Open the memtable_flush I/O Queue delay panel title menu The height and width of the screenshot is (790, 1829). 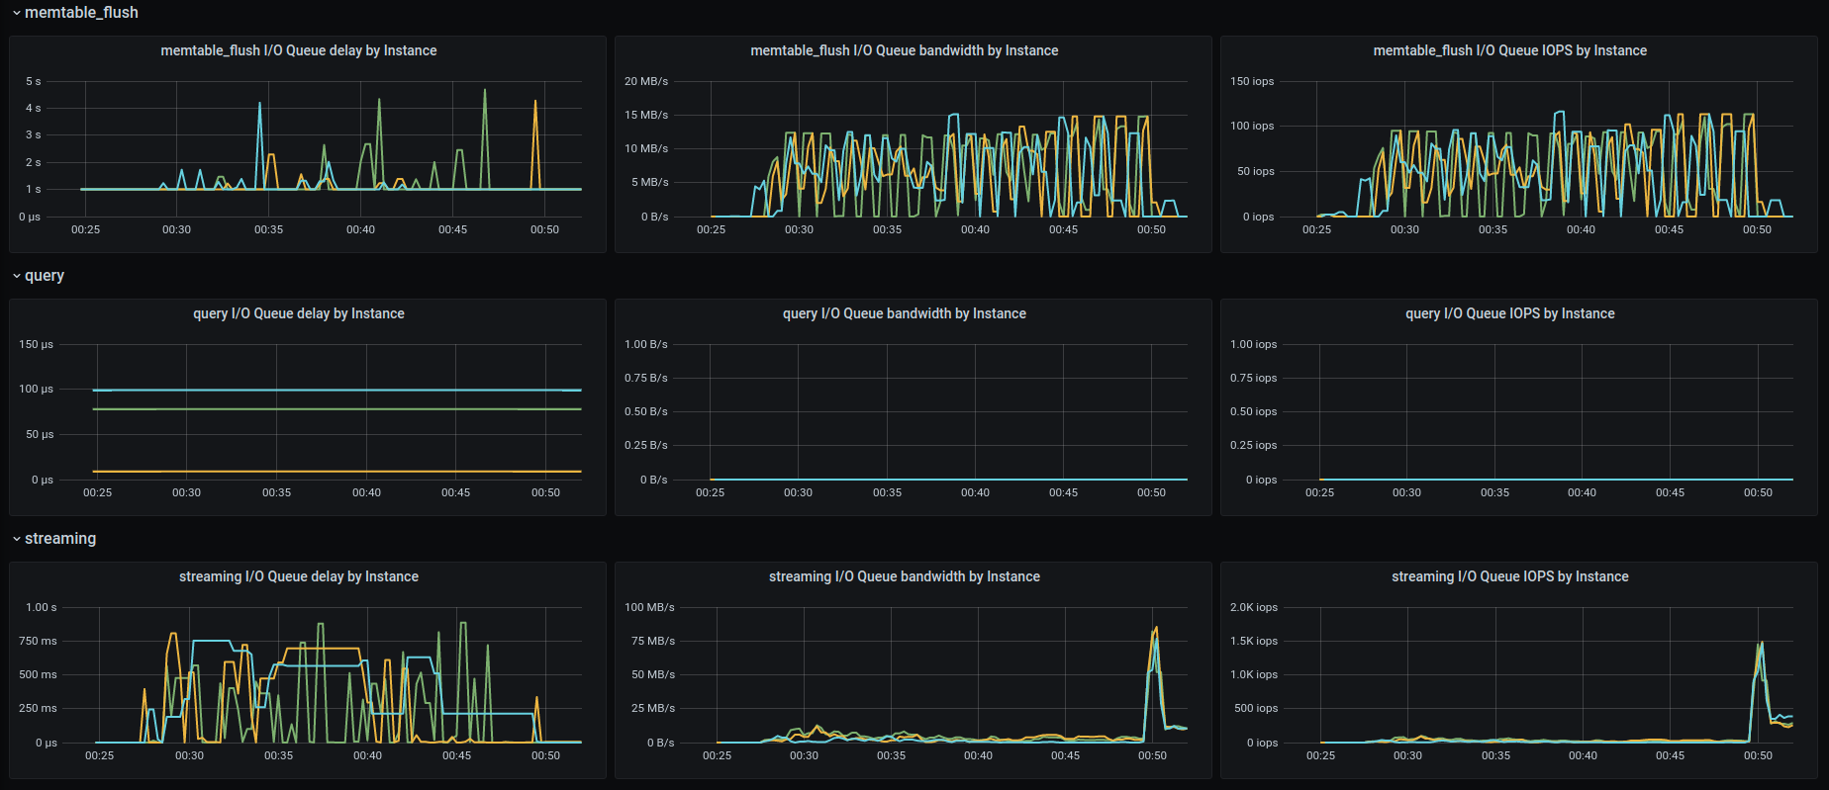coord(299,50)
